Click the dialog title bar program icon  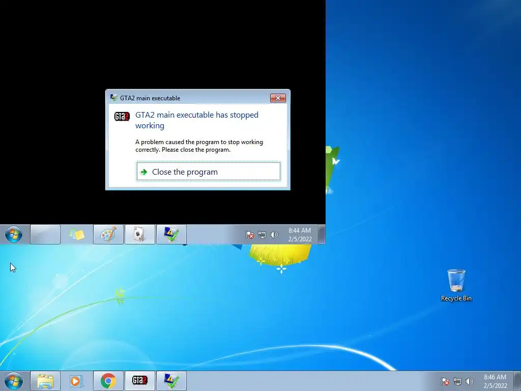click(x=113, y=98)
